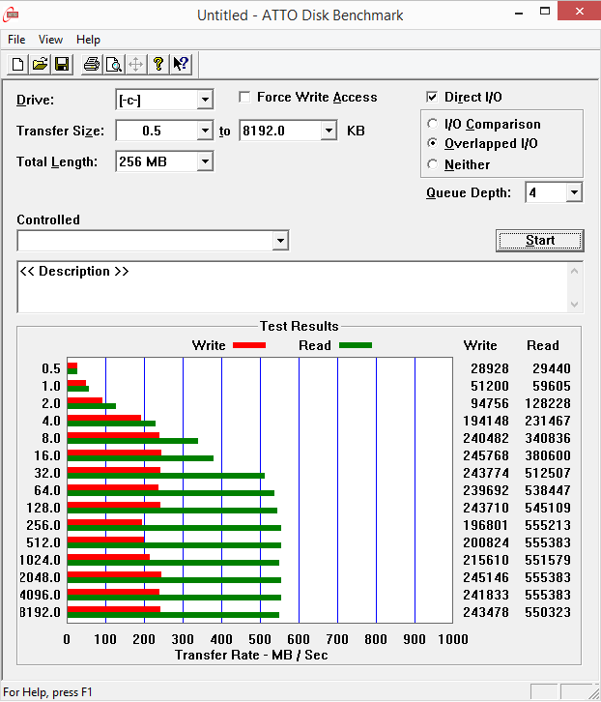Click the 'Transfer Rate - MB / Sec' axis label
Viewport: 601px width, 702px height.
(x=251, y=655)
